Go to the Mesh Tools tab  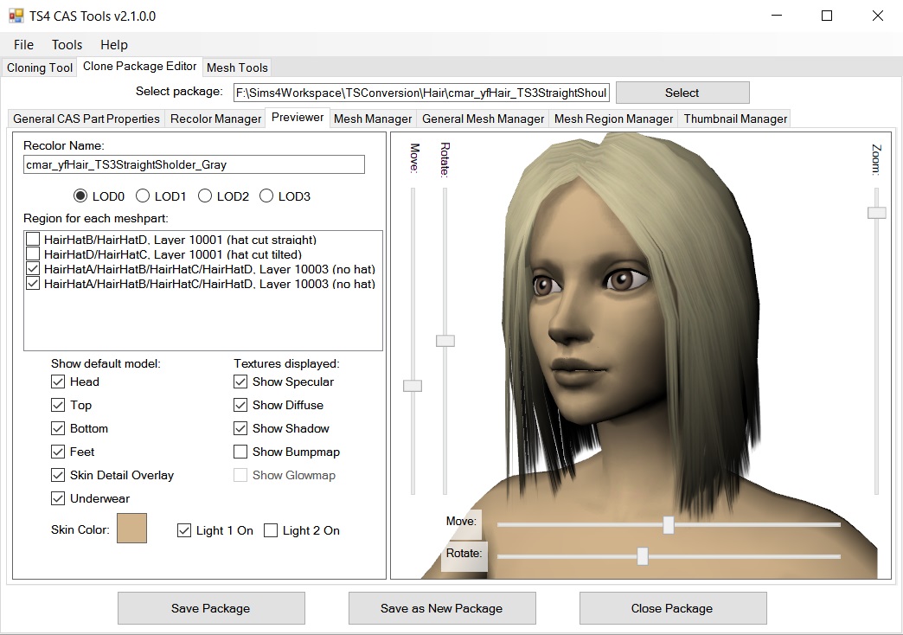pyautogui.click(x=237, y=67)
